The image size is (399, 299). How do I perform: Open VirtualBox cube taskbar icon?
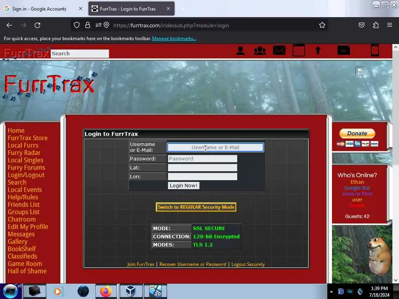coord(131,291)
